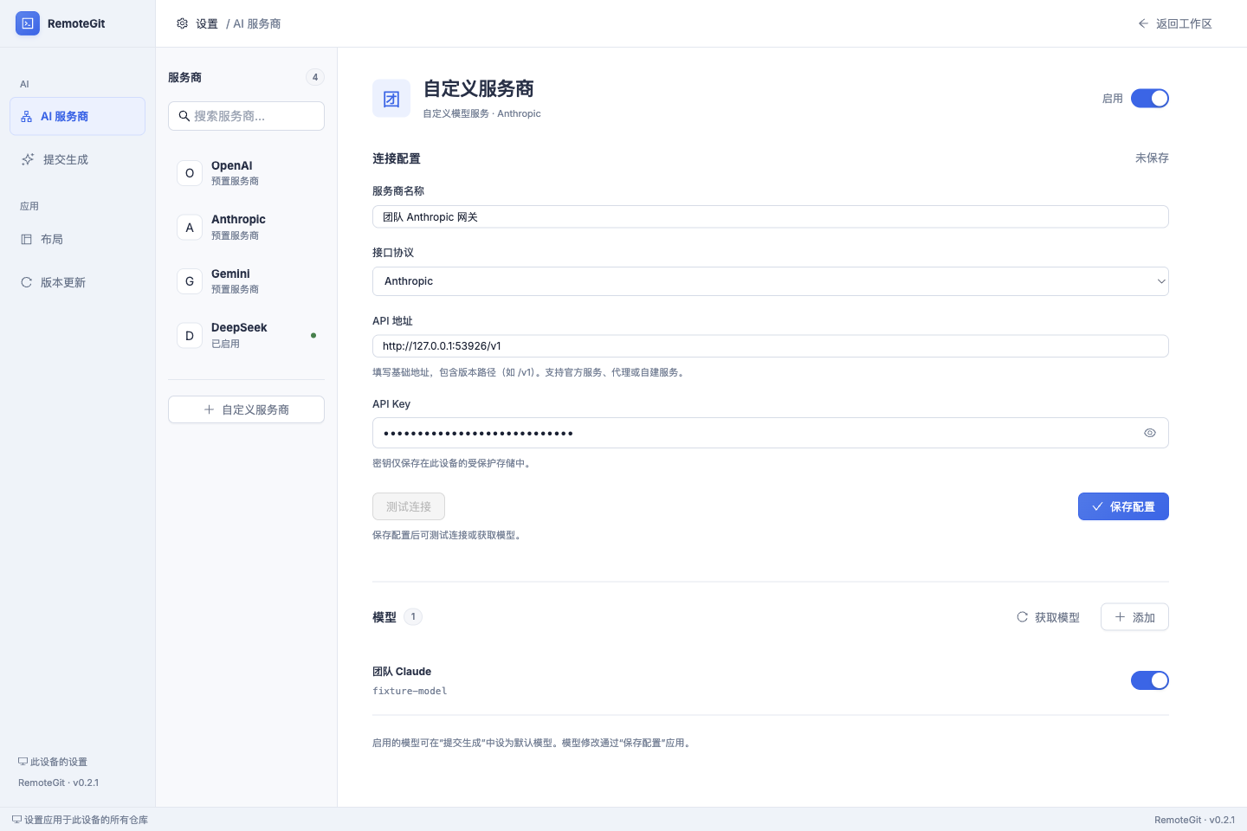Click the "设置应用于此设备的所有仓库" status text
1247x831 pixels.
click(86, 820)
